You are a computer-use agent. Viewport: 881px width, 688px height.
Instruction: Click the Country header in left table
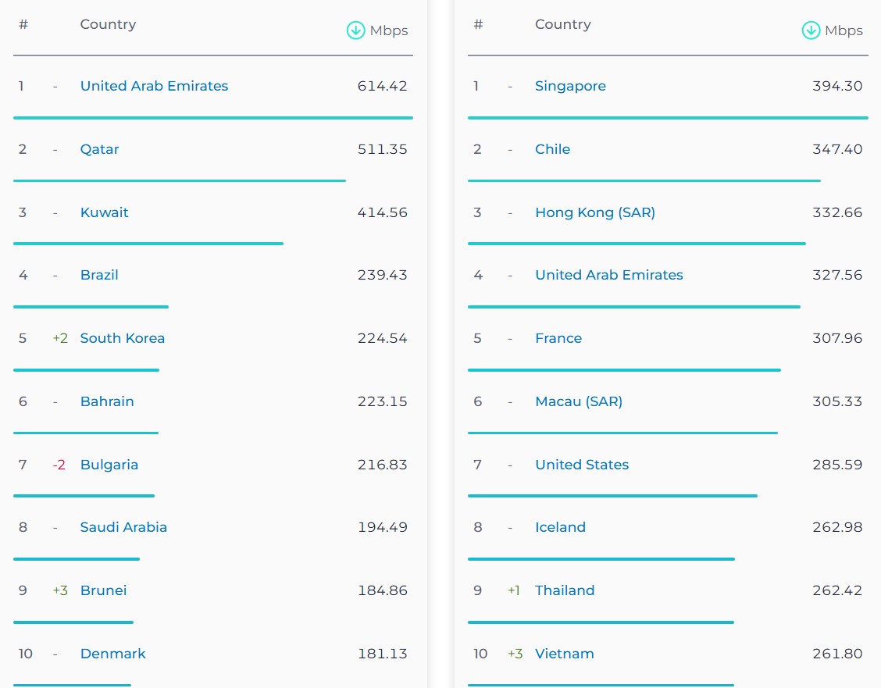click(x=108, y=24)
